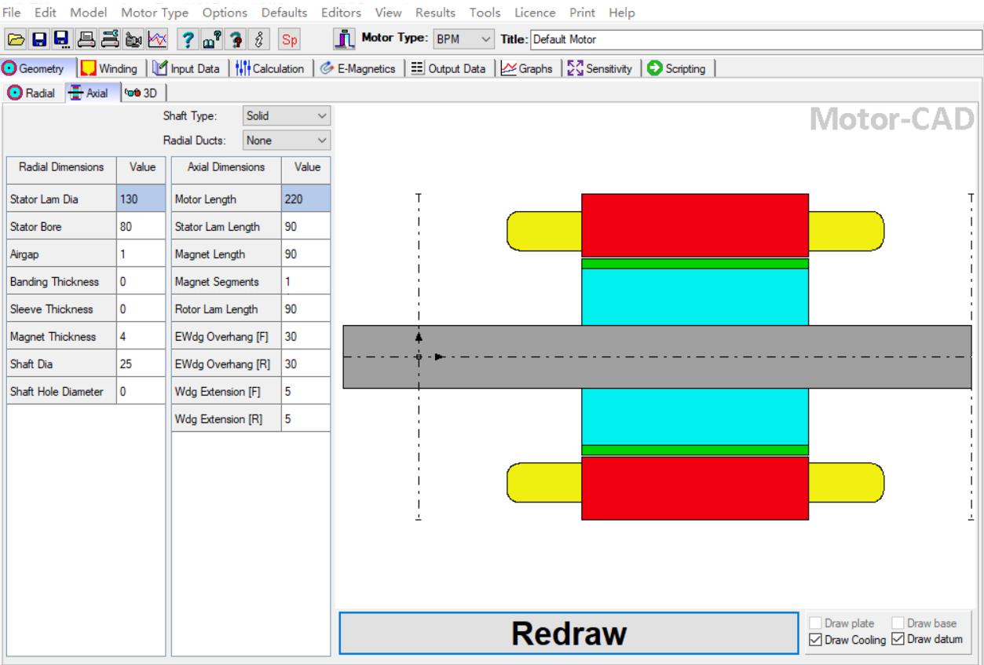
Task: Select the Axial sub-tab
Action: (x=92, y=93)
